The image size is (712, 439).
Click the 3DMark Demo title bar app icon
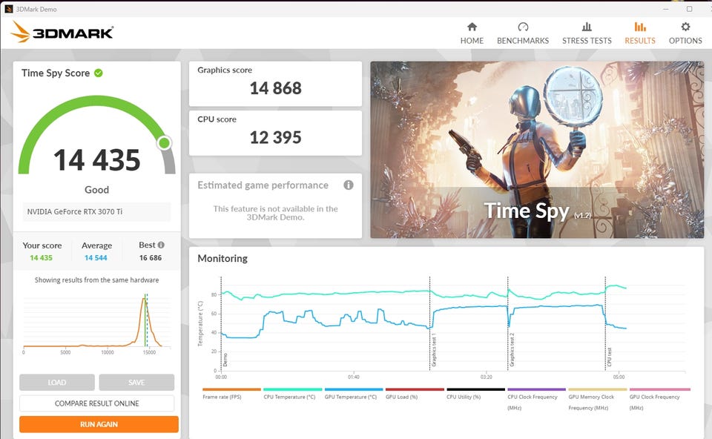[x=9, y=9]
